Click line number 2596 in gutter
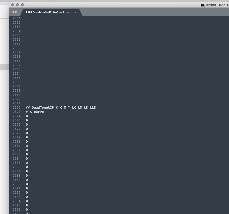This screenshot has height=214, width=229. [17, 209]
